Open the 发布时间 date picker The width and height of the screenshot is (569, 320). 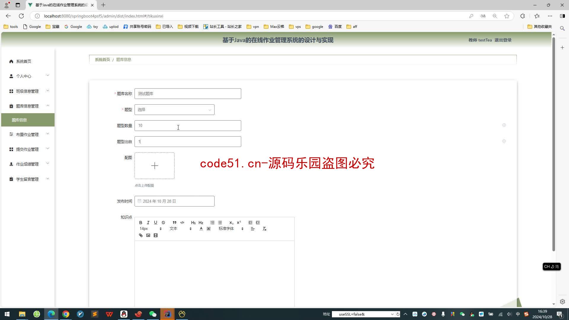(175, 201)
